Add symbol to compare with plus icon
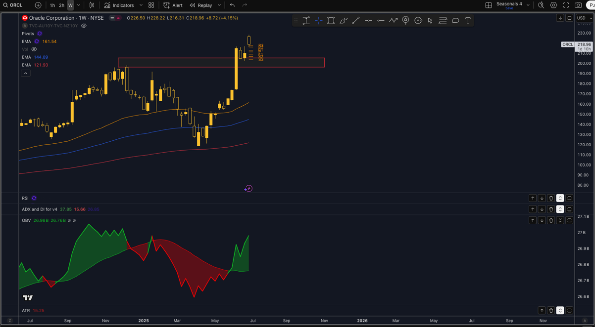This screenshot has width=595, height=327. tap(38, 5)
